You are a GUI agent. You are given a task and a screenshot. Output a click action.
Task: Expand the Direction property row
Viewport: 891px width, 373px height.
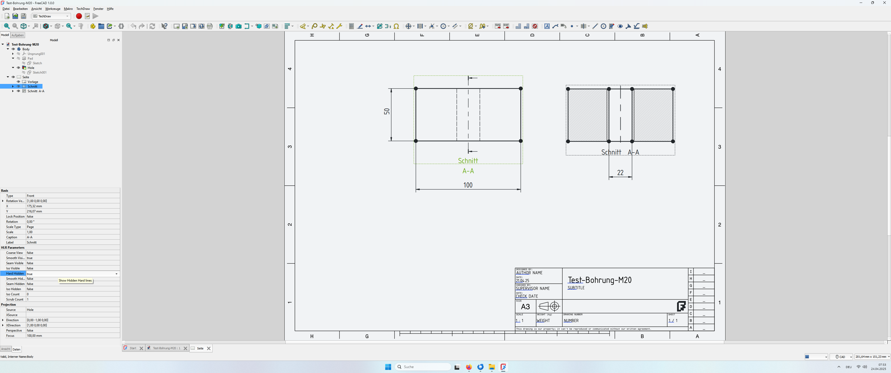pyautogui.click(x=3, y=320)
